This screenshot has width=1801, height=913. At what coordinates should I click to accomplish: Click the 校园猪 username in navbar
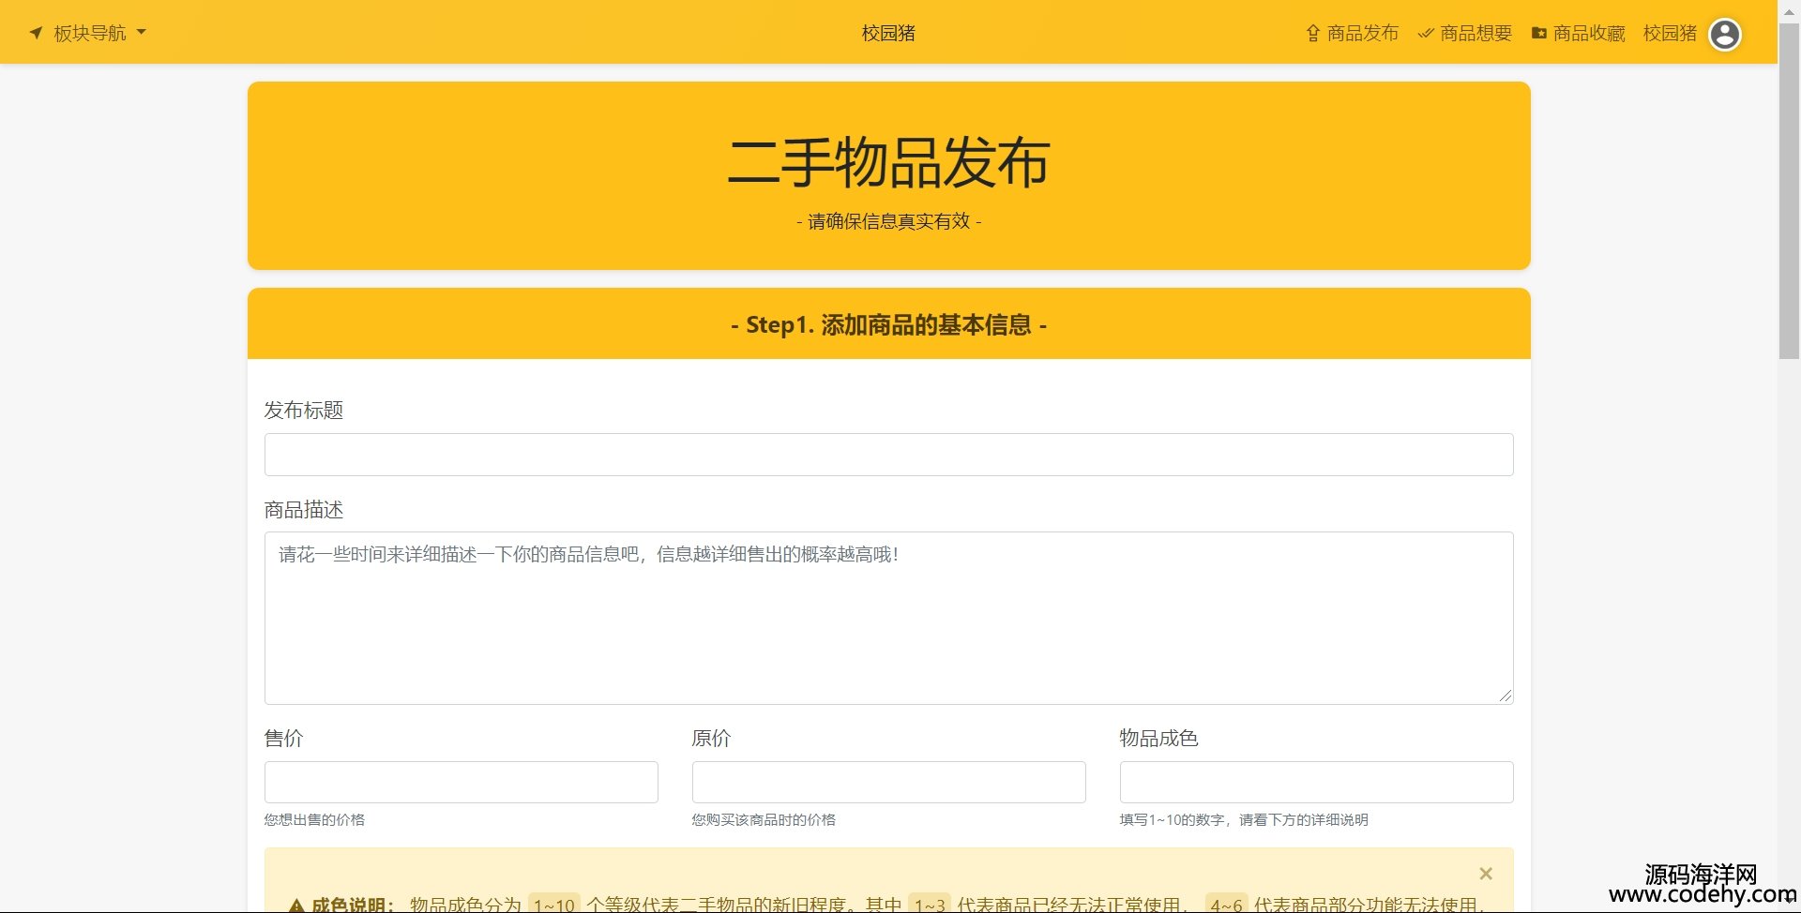click(1670, 34)
